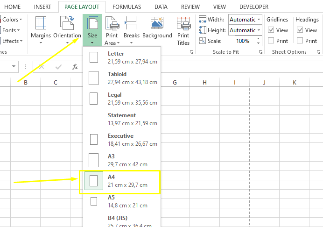Select A4 paper size
Image resolution: width=323 pixels, height=227 pixels.
(122, 181)
